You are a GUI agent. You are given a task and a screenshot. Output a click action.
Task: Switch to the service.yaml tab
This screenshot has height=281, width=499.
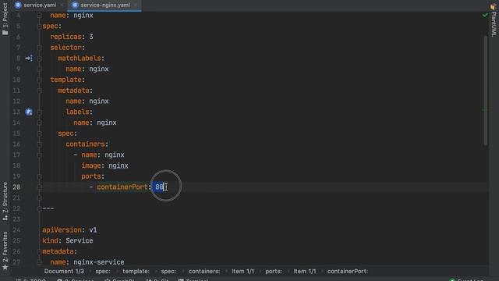40,5
